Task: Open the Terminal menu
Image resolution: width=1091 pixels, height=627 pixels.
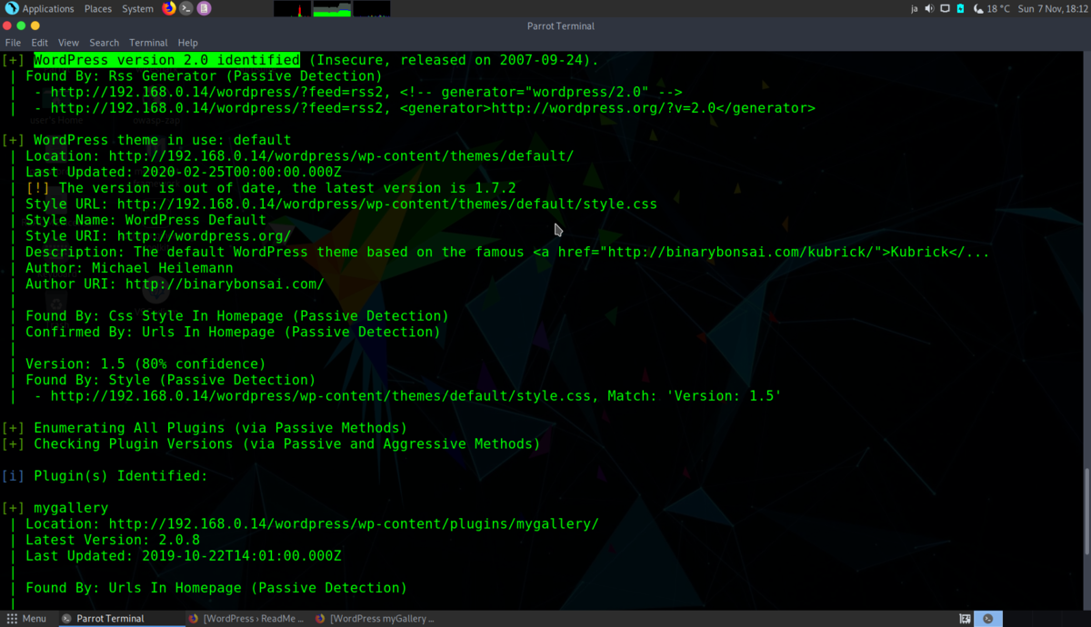Action: click(x=148, y=43)
